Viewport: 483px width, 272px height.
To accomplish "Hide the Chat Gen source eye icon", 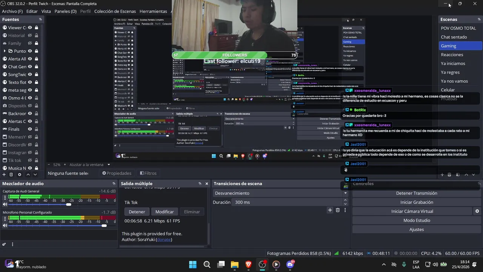I will coord(30,66).
